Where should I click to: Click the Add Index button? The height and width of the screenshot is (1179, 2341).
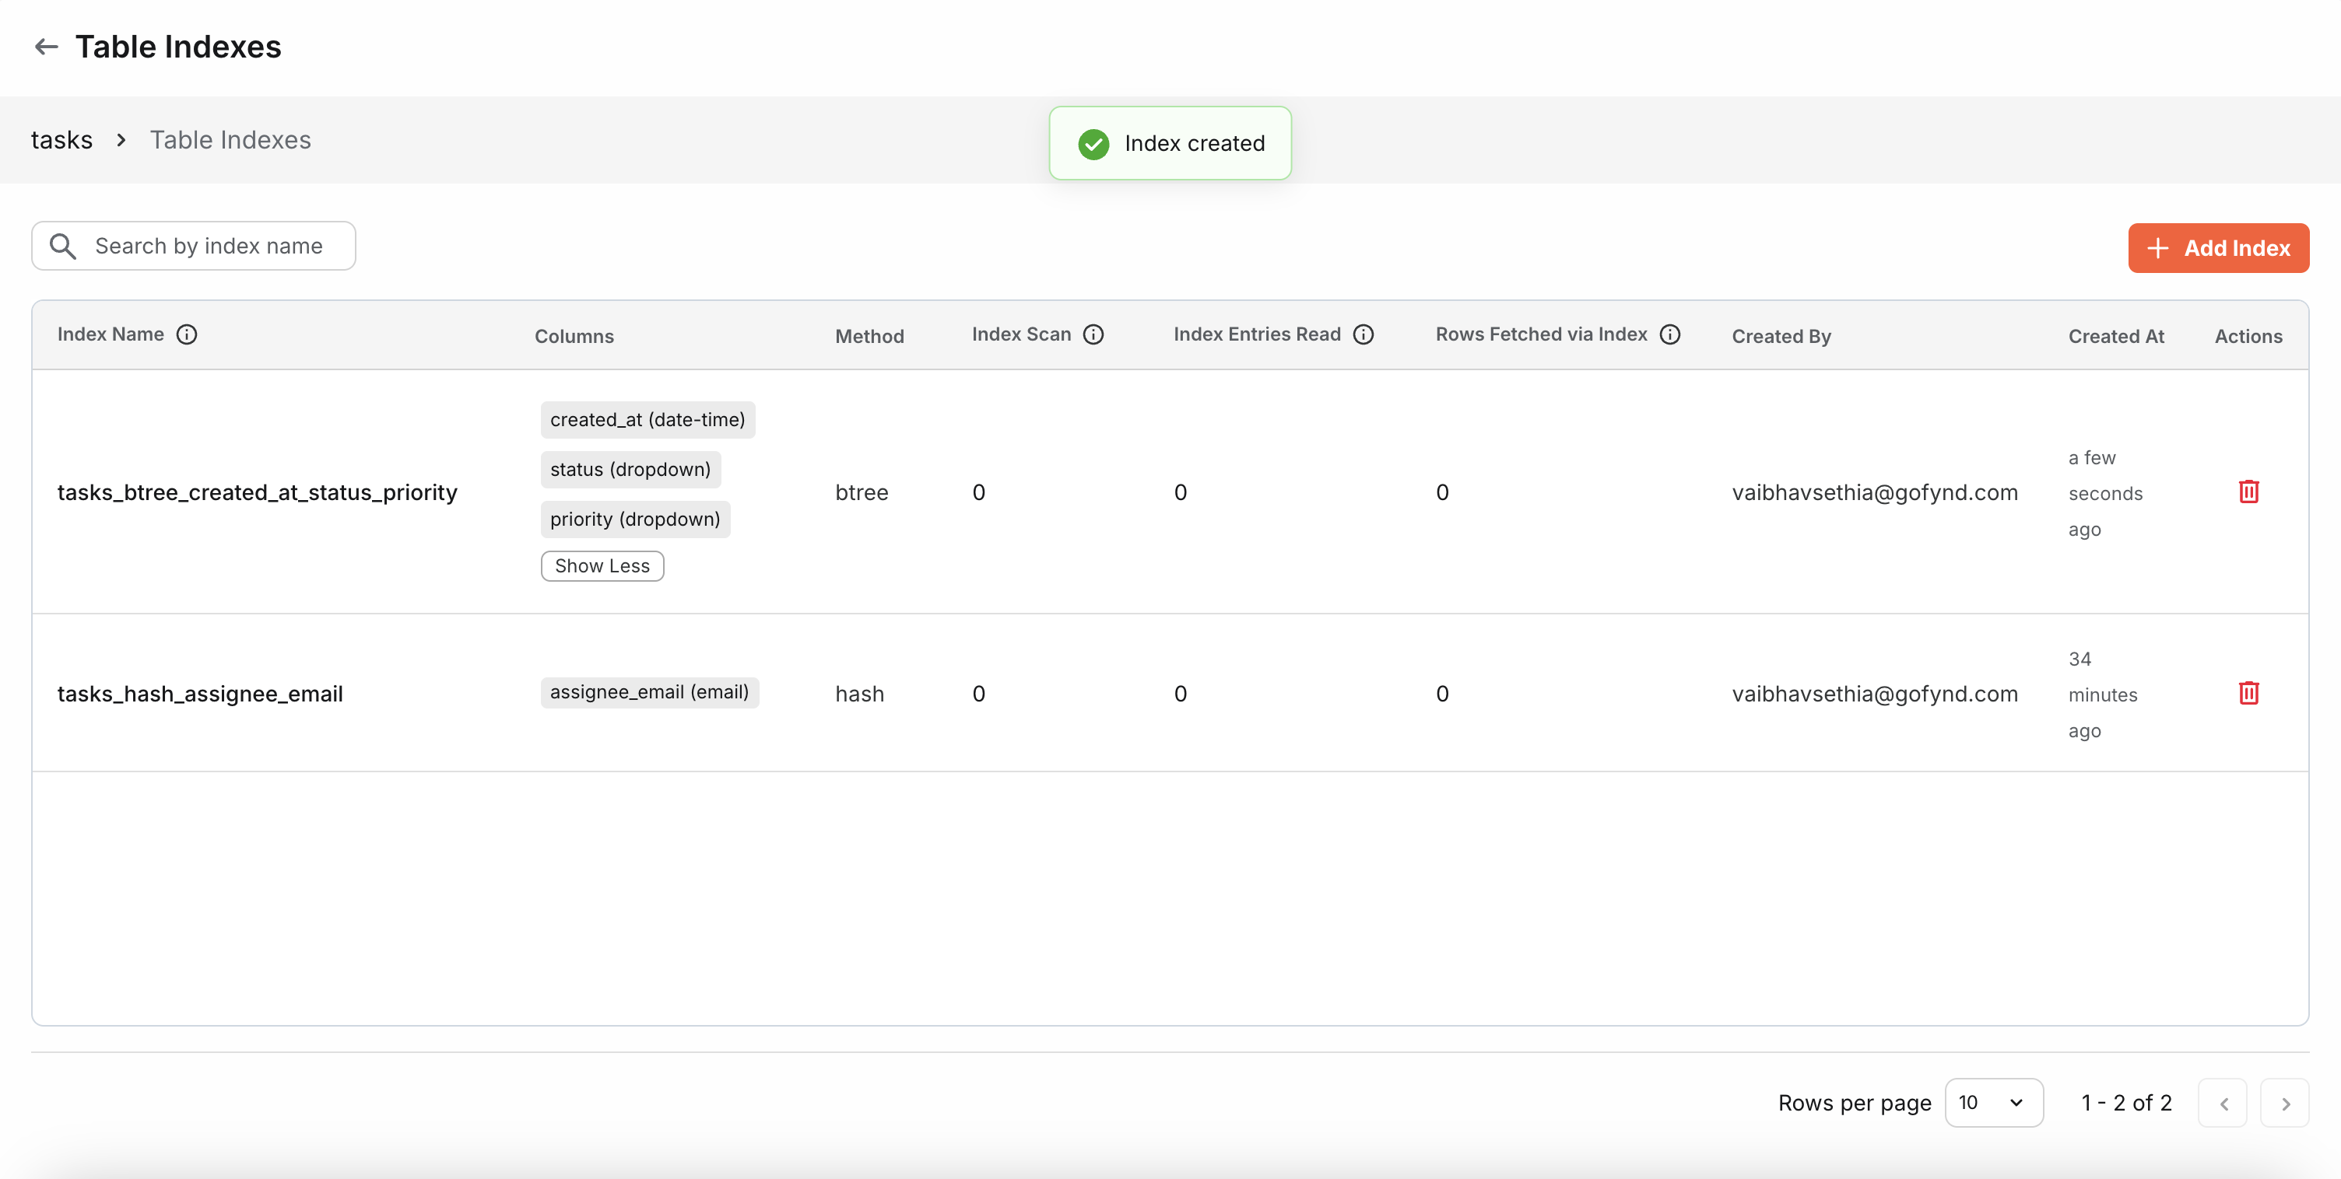[2217, 248]
